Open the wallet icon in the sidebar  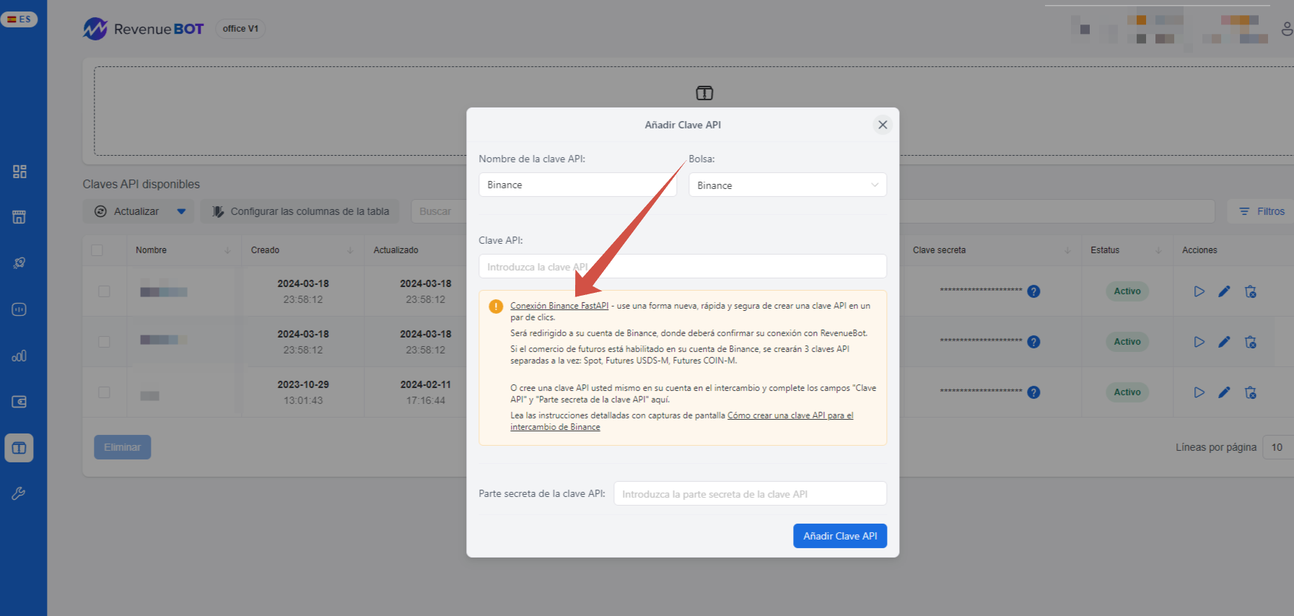(x=19, y=402)
